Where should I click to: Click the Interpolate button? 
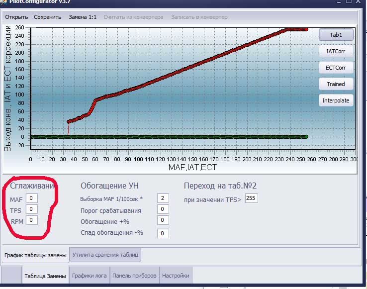point(336,100)
